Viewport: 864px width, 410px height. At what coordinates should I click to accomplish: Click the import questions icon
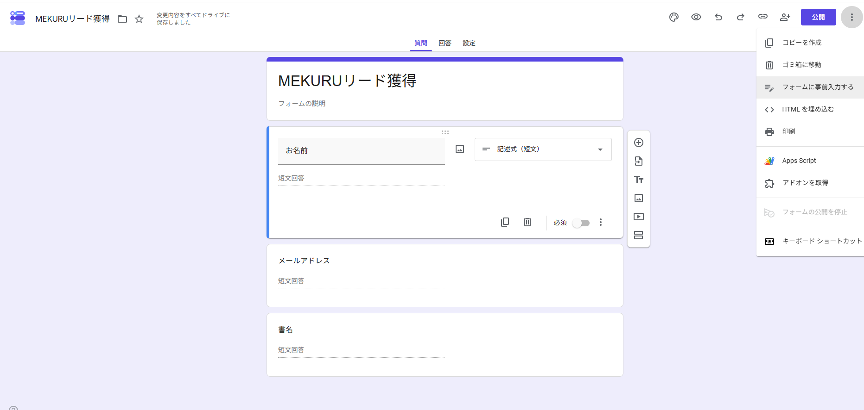pos(639,161)
